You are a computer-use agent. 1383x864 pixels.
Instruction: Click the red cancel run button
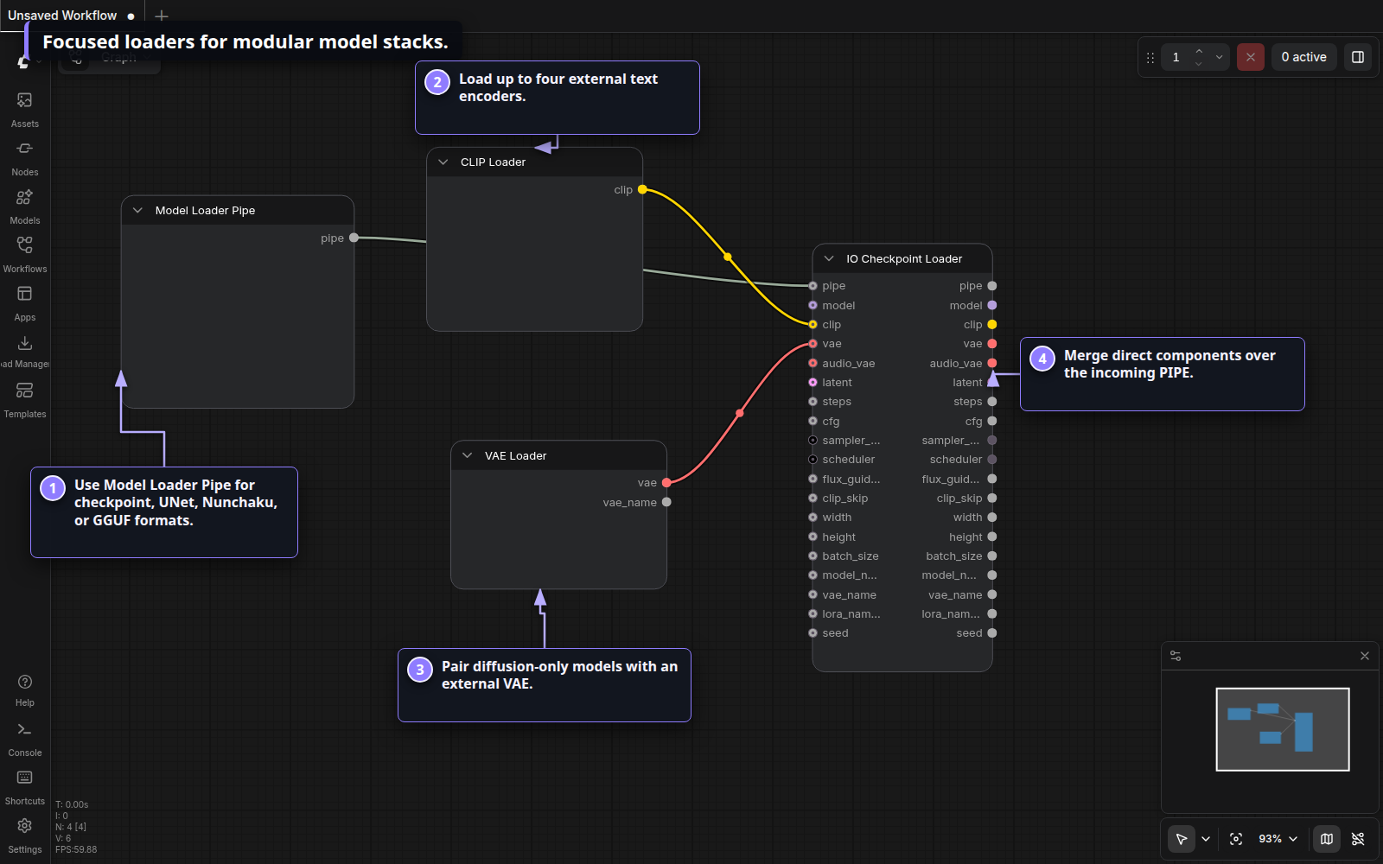tap(1250, 57)
